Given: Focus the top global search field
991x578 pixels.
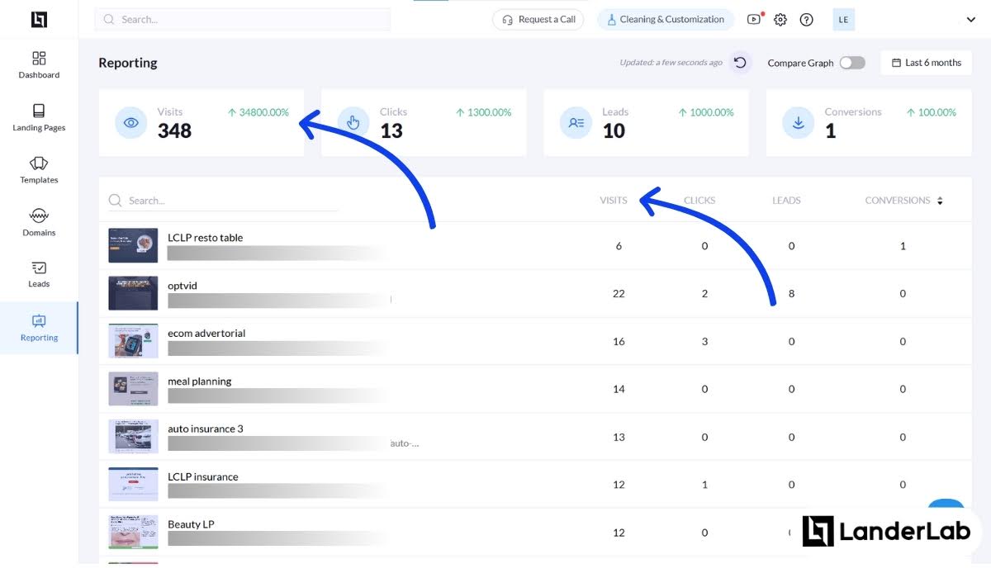Looking at the screenshot, I should pos(243,20).
